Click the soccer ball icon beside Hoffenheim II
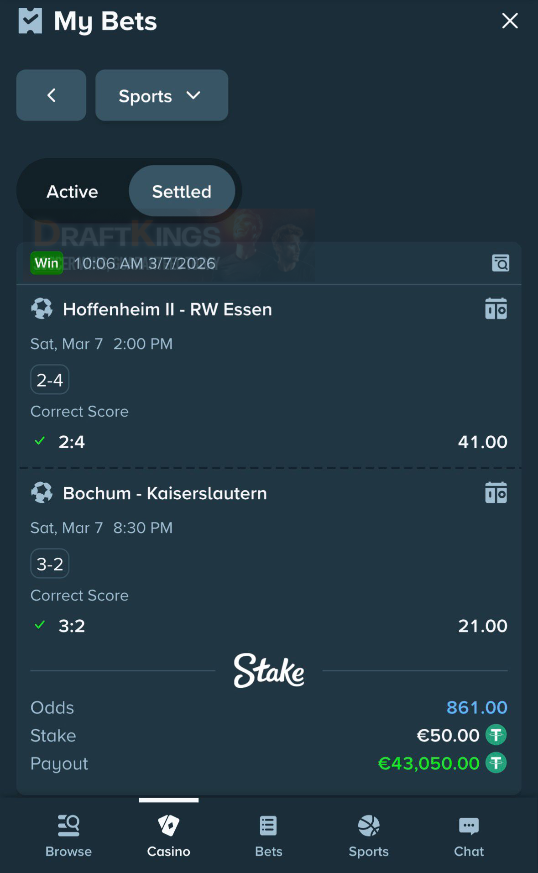This screenshot has width=538, height=873. (42, 308)
